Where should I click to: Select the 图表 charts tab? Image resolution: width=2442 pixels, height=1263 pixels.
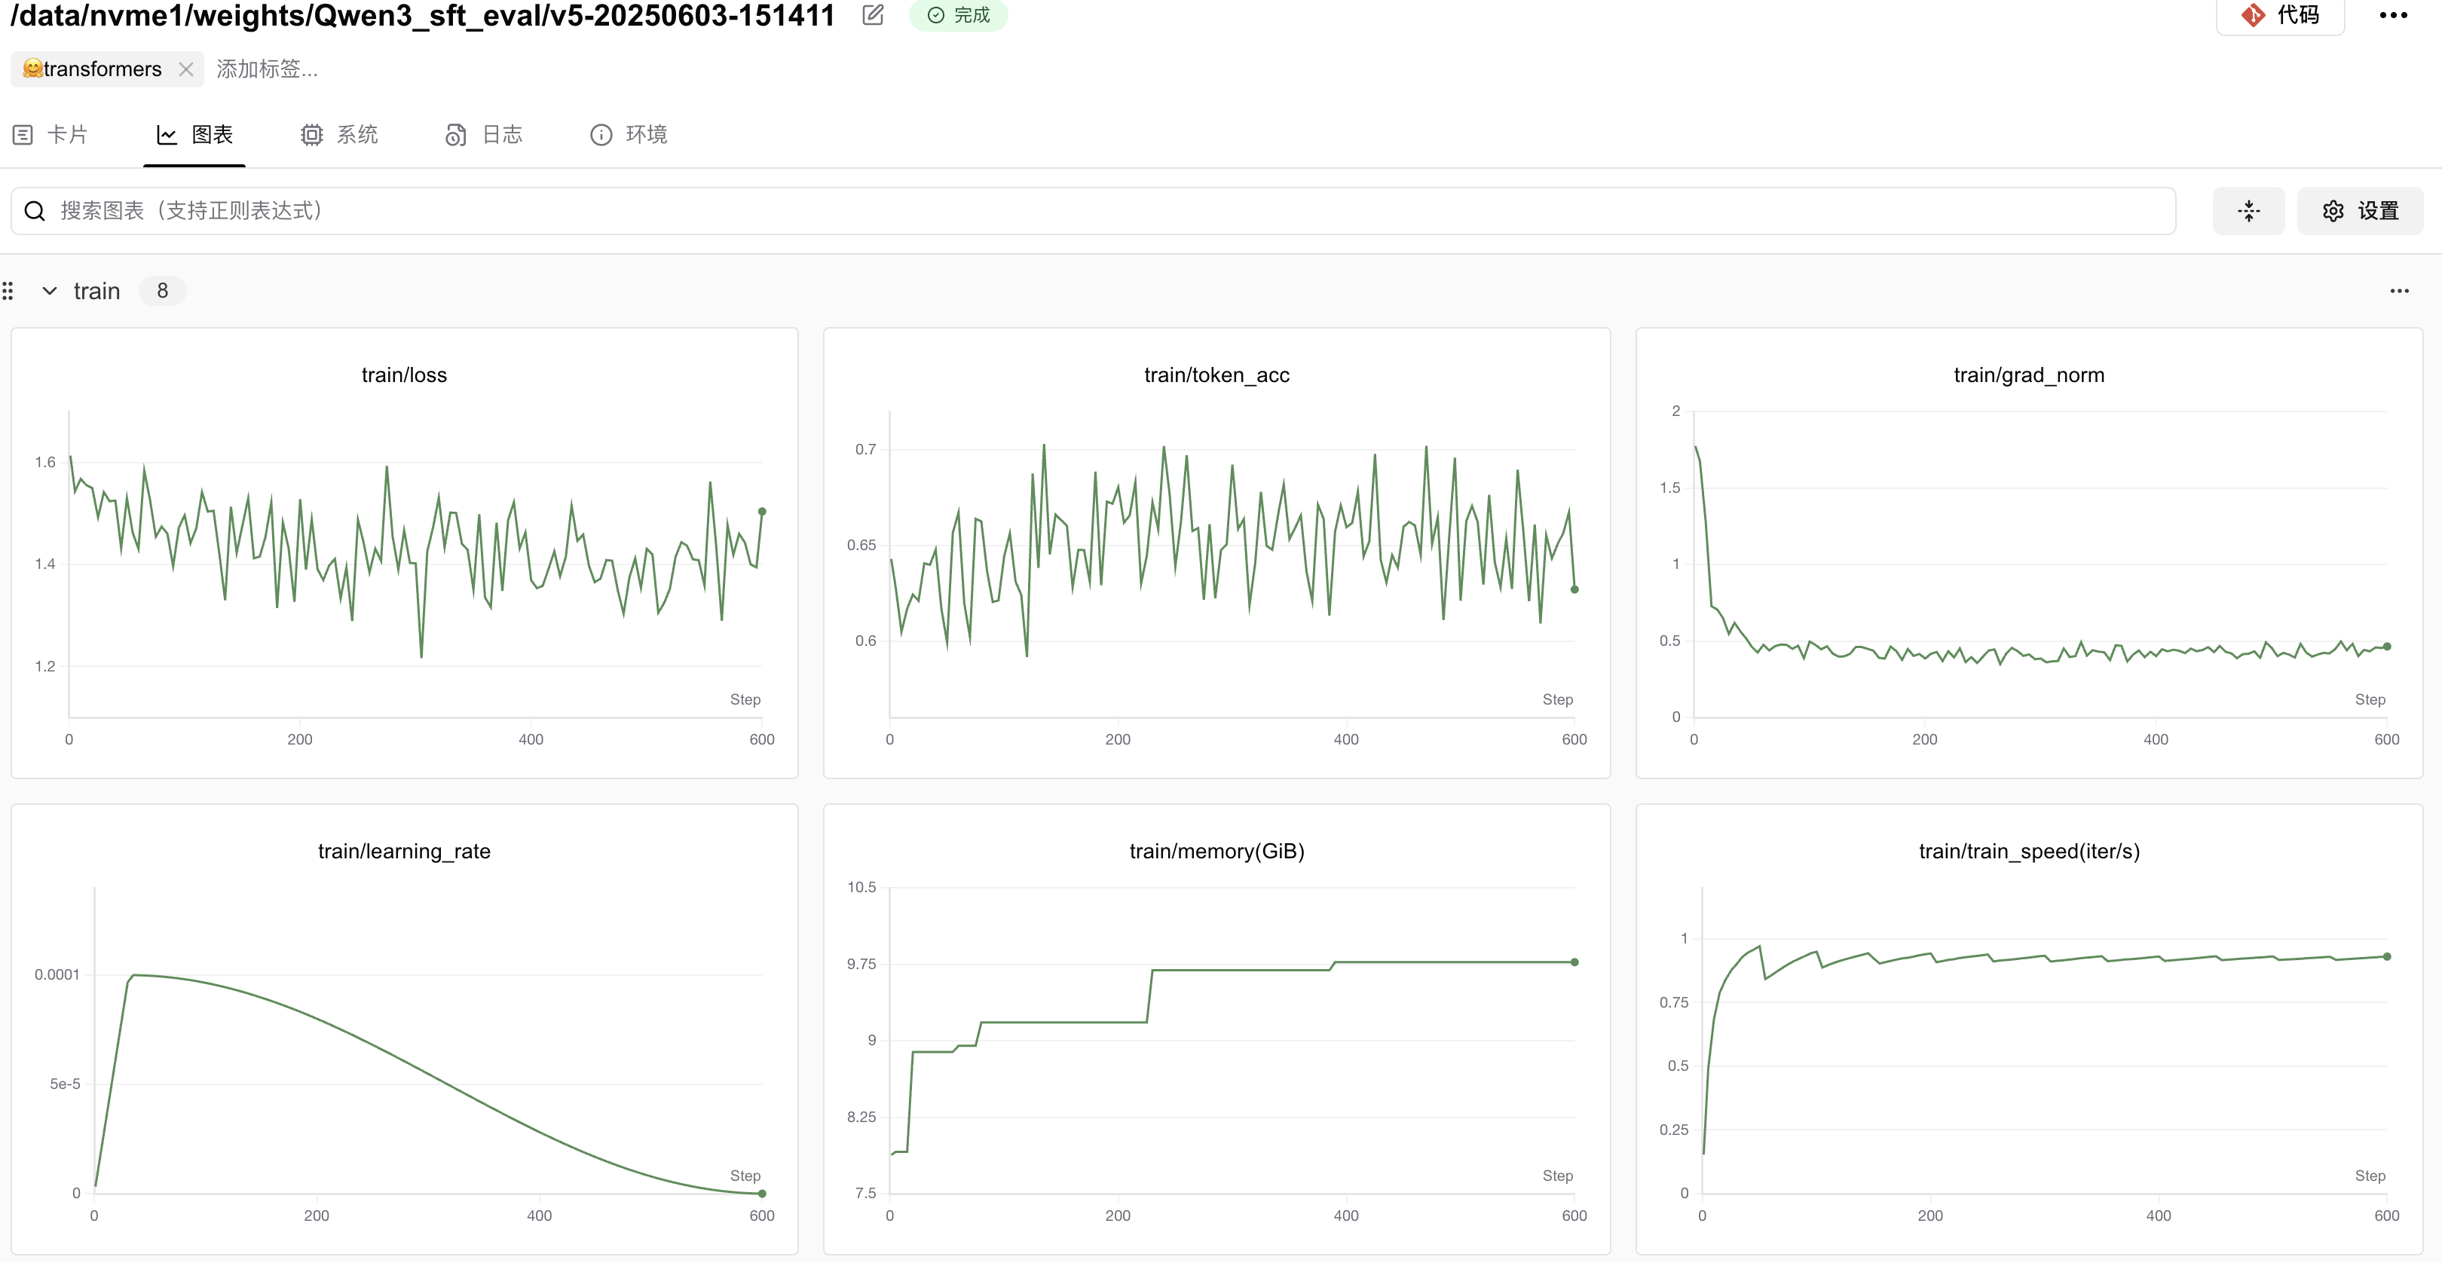coord(194,135)
